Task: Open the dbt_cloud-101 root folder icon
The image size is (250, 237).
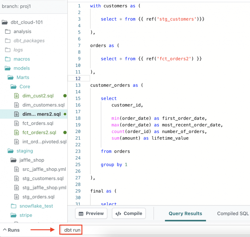Action: click(x=5, y=22)
